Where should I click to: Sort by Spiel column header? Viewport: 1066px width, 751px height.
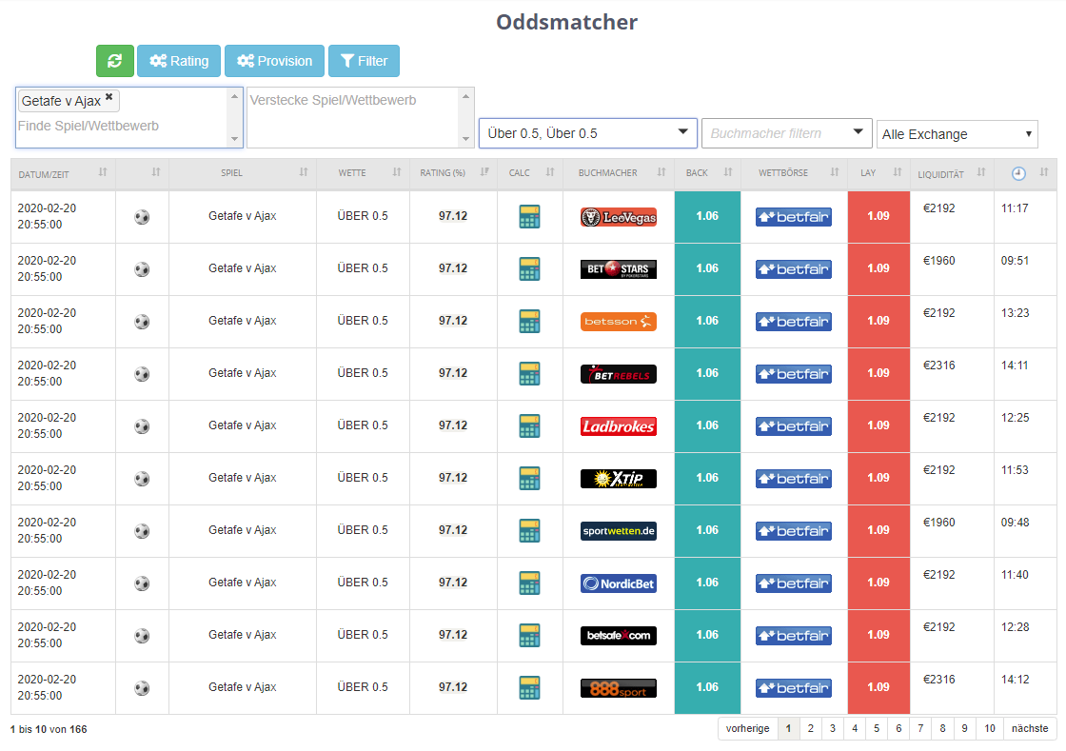coord(243,173)
